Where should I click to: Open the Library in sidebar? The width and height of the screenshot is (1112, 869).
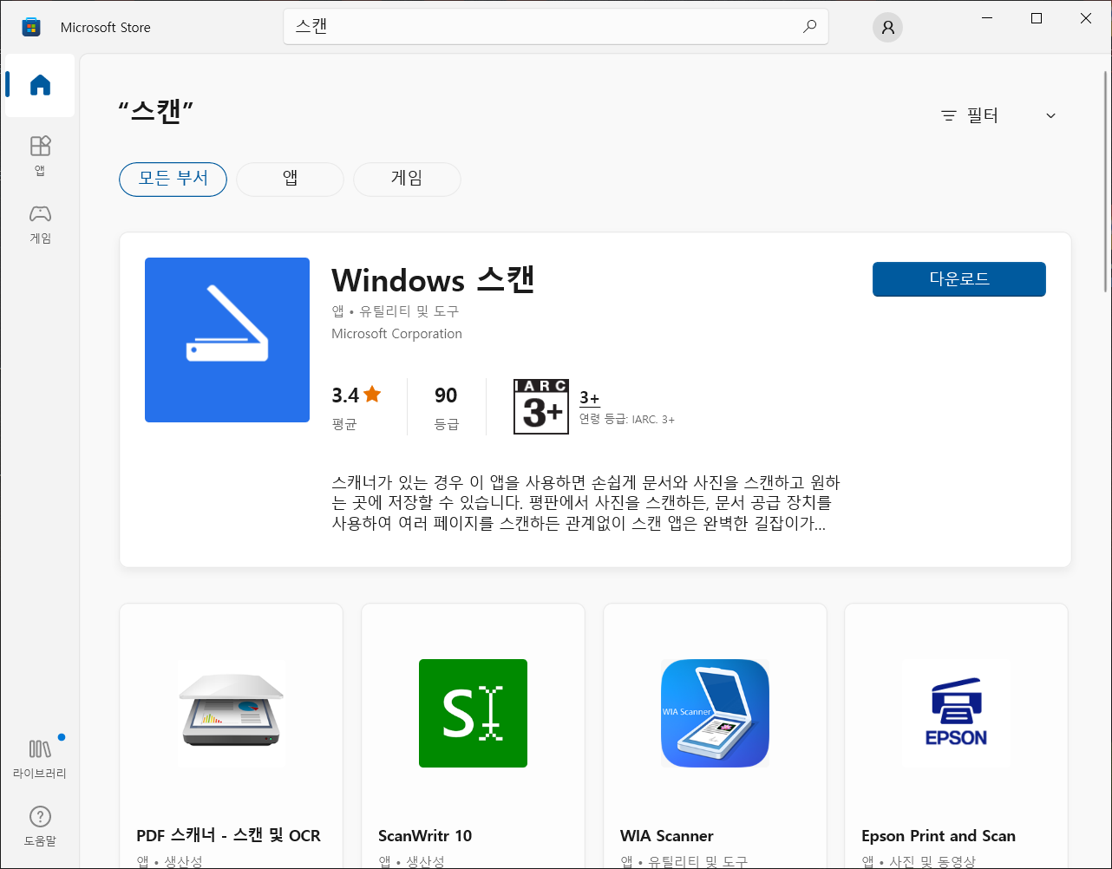(40, 757)
